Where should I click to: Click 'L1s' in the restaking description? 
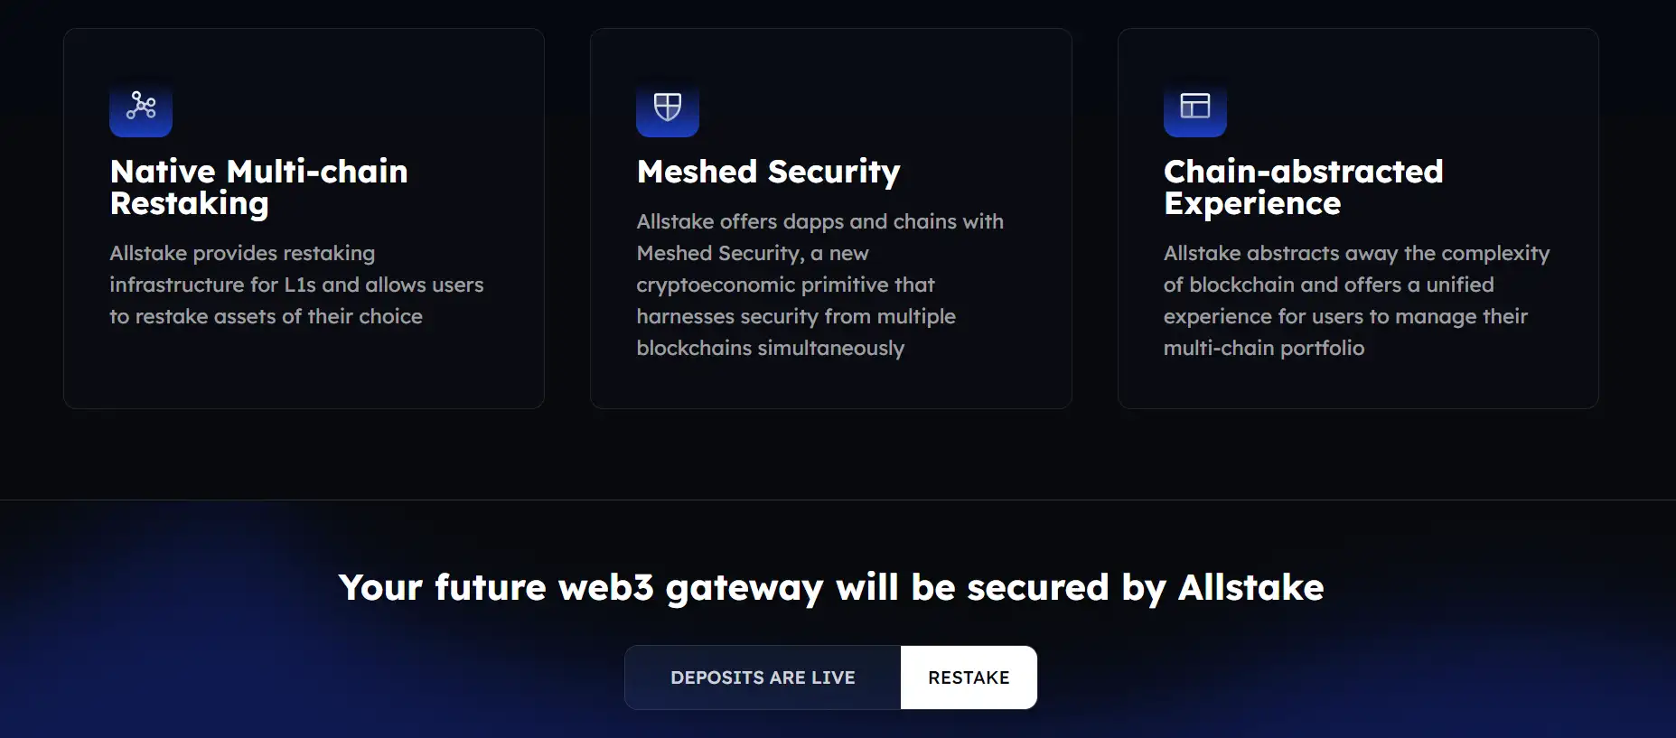(300, 285)
